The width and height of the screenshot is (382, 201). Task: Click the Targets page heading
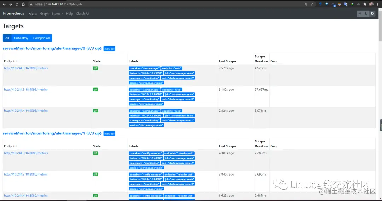13,26
